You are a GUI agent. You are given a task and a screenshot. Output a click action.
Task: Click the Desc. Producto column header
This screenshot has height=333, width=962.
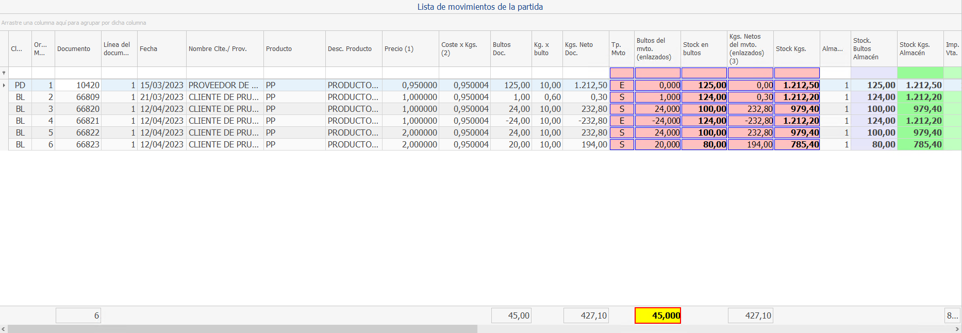coord(354,49)
